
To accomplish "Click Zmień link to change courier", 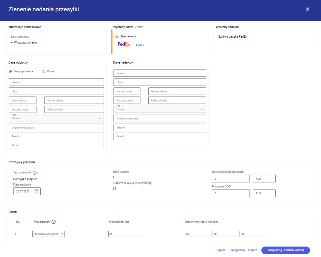I will [139, 27].
